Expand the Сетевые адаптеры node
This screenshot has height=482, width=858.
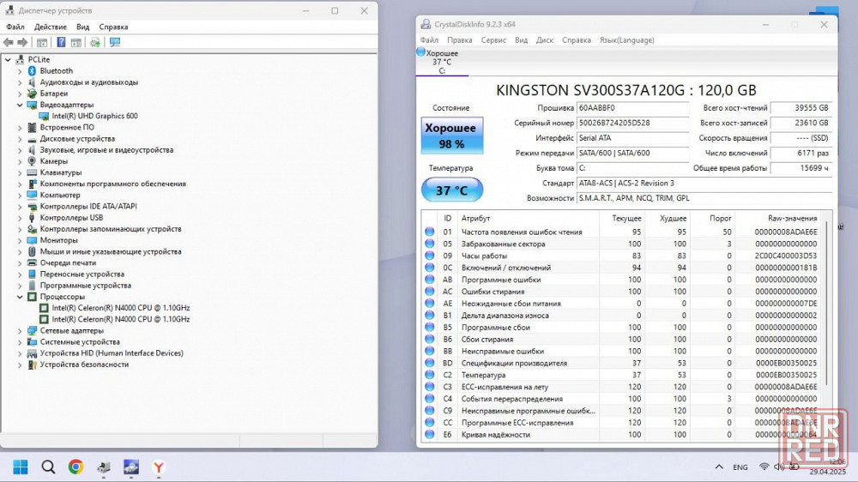click(20, 330)
